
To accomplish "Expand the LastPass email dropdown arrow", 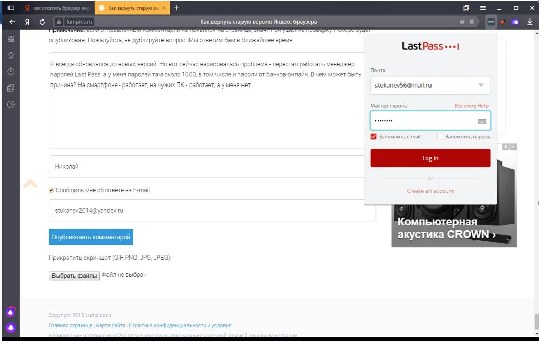I will [x=481, y=85].
